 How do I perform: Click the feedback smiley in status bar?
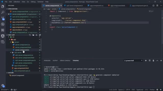click(157, 90)
